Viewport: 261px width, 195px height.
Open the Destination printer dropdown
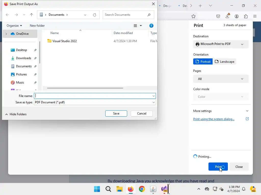[221, 44]
